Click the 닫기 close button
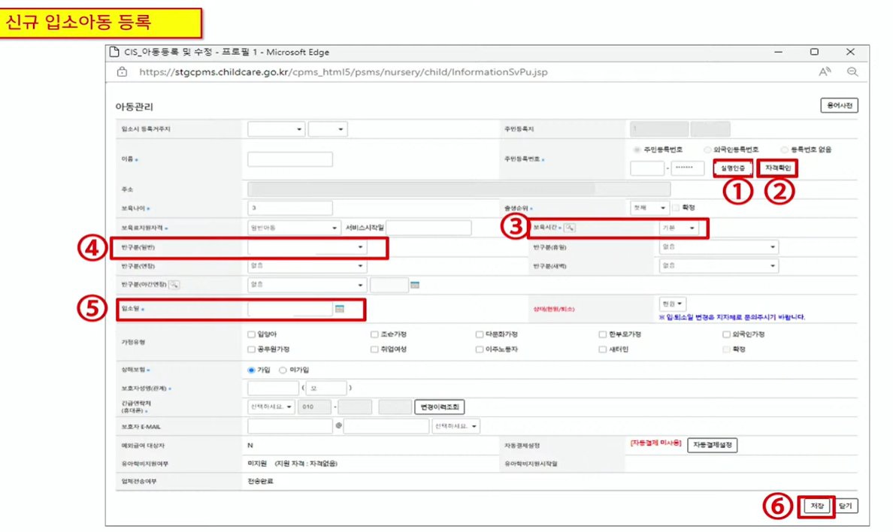The height and width of the screenshot is (532, 893). click(845, 506)
